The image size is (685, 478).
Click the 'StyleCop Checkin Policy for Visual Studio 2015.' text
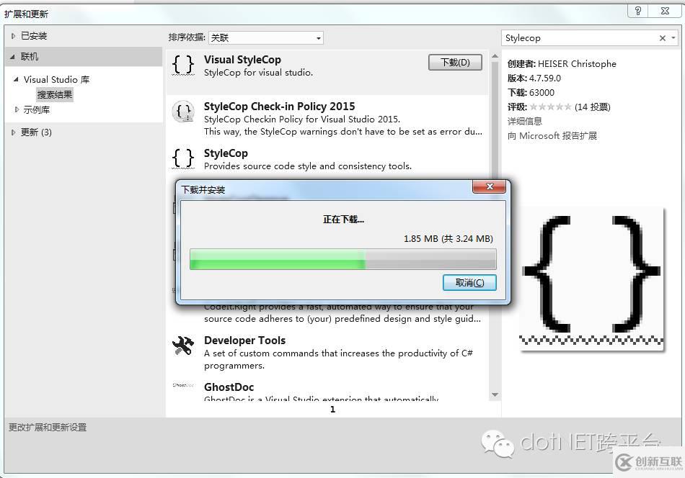pos(302,119)
